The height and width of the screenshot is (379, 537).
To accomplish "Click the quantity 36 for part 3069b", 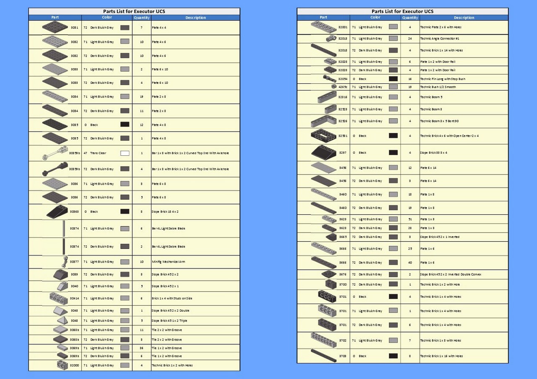I will click(142, 348).
